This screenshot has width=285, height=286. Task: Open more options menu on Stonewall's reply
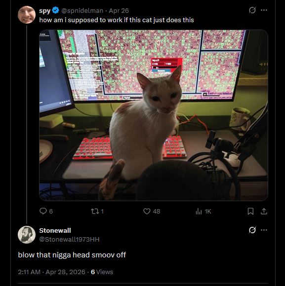[264, 230]
